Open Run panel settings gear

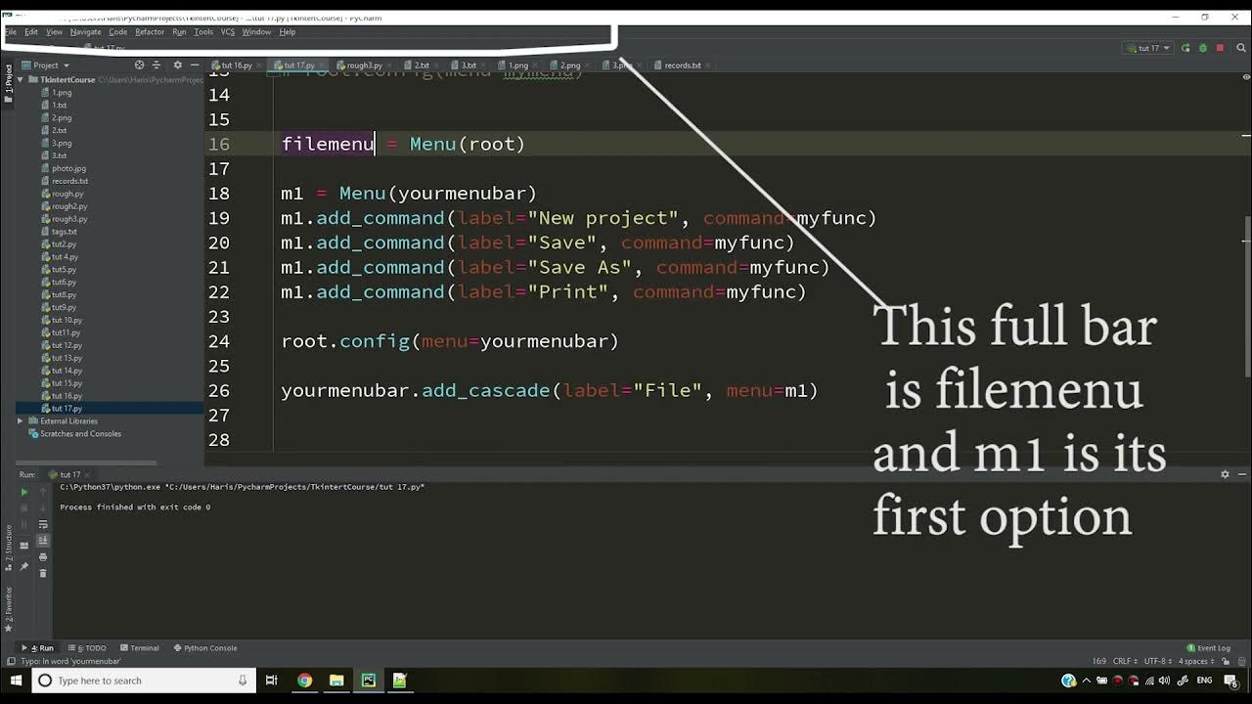tap(1225, 474)
